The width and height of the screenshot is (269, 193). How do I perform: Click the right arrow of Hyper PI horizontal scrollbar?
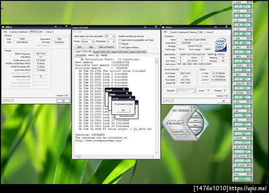click(x=153, y=156)
